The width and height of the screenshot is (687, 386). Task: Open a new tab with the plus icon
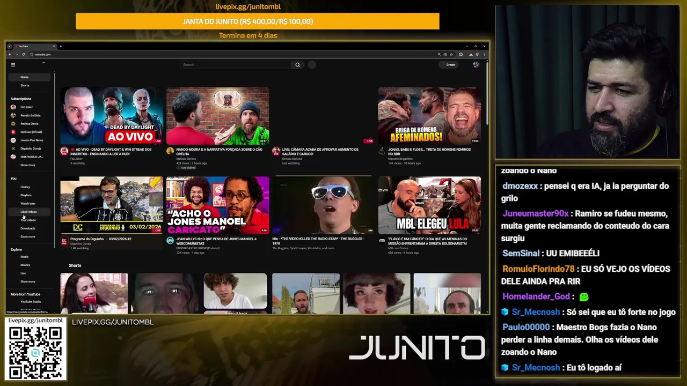tap(61, 46)
